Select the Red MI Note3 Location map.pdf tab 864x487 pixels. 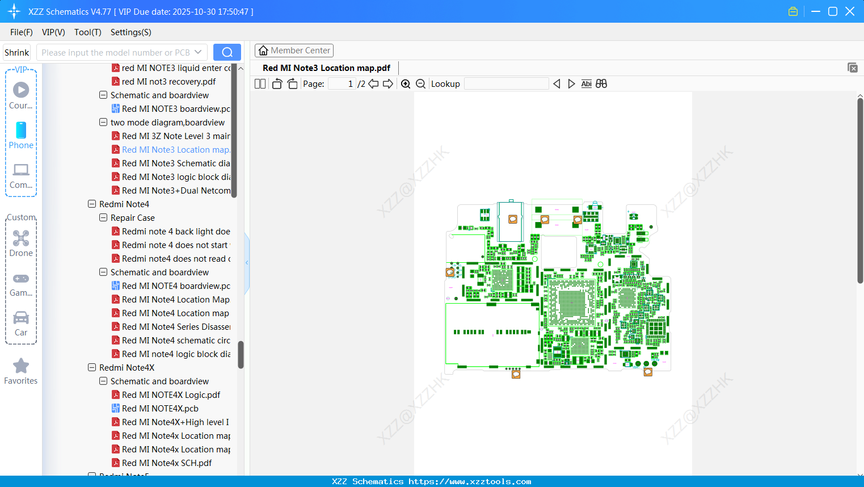(326, 68)
